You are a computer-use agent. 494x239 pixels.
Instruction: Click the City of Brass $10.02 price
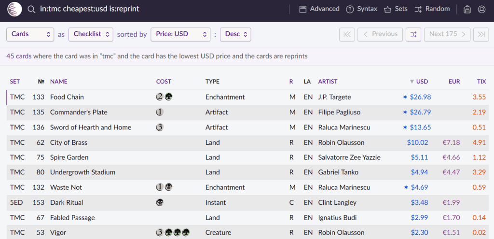(417, 142)
